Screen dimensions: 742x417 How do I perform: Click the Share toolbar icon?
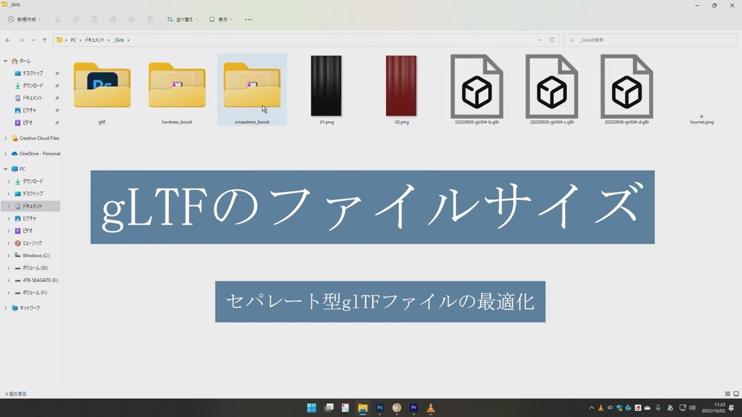click(132, 20)
